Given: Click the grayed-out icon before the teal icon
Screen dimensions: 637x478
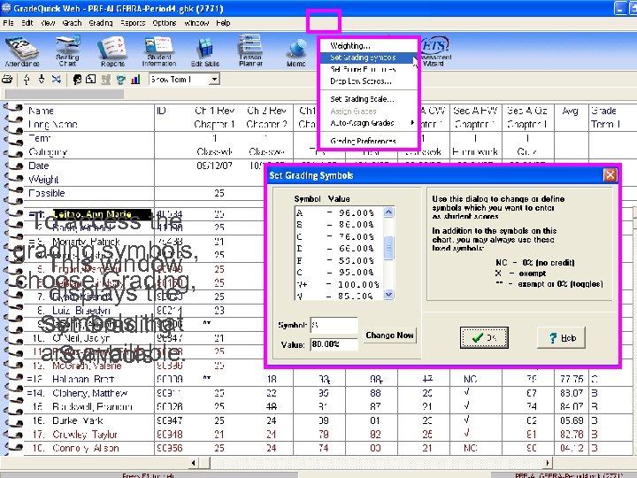Looking at the screenshot, I should 105,80.
